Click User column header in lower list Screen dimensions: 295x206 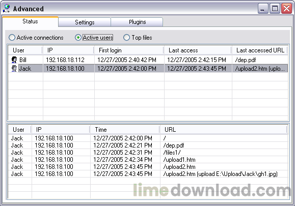click(19, 130)
